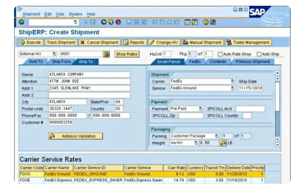Click the Reports button
This screenshot has width=303, height=193.
click(x=134, y=42)
